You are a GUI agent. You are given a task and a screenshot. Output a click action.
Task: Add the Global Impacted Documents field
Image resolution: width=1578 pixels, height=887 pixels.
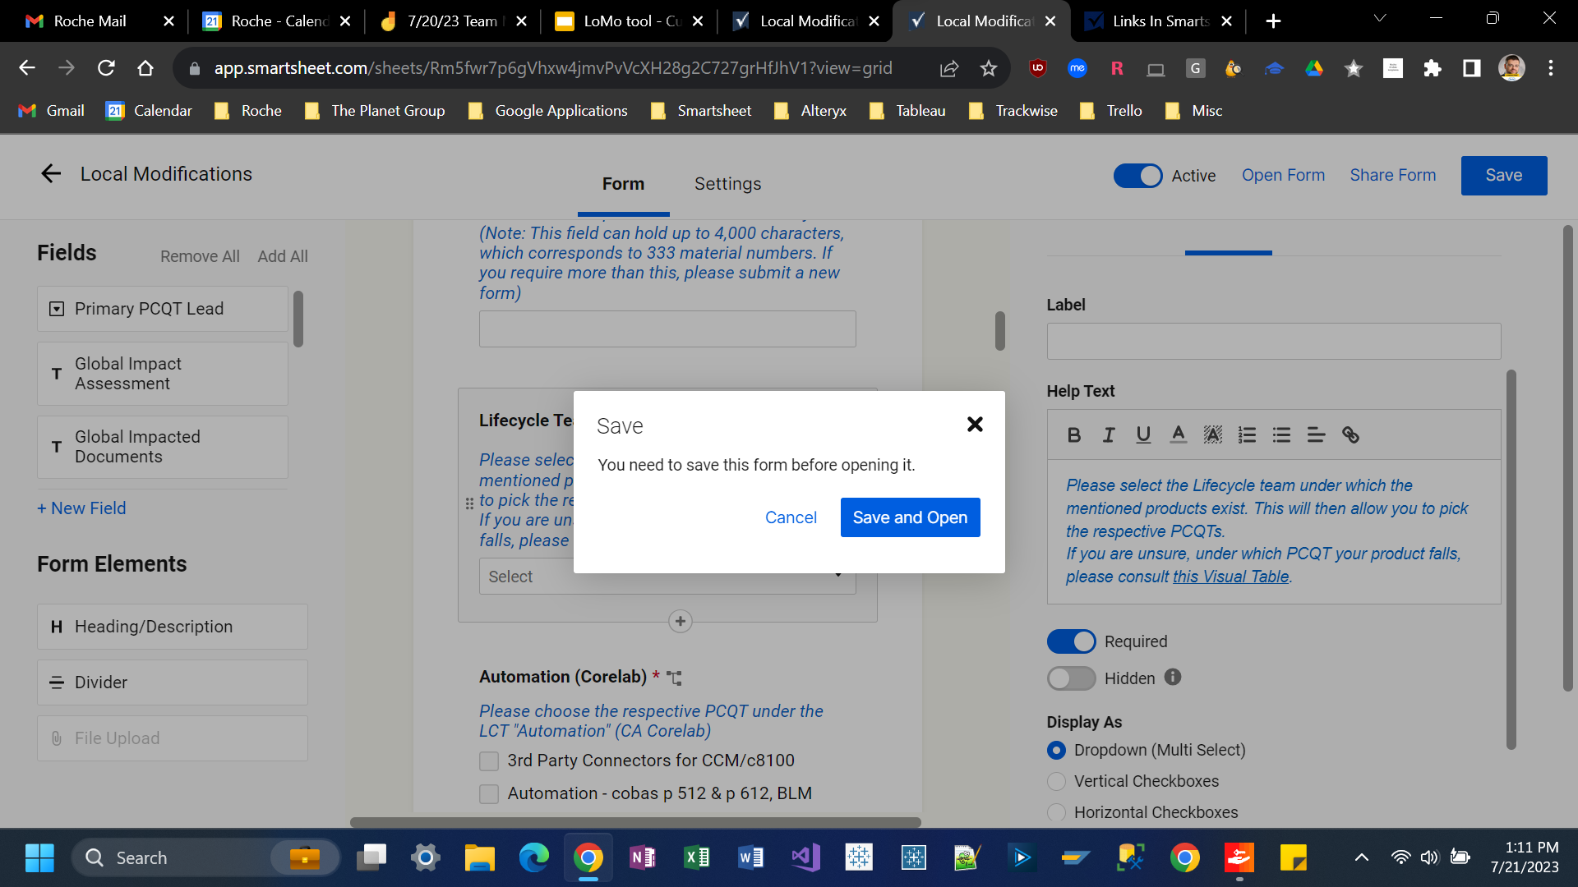coord(162,447)
